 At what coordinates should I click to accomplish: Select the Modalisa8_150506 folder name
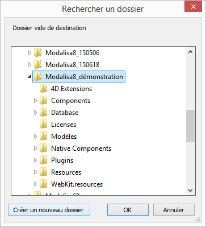(x=73, y=53)
